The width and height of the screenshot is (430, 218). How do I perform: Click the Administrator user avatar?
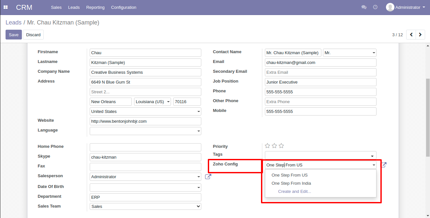[x=390, y=7]
